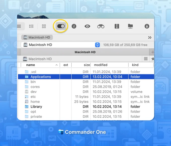Click the 25 bytes size cell
Screen dimensions: 171x146
coord(81,102)
